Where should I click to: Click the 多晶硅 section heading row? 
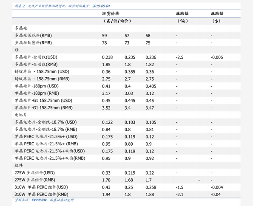[126, 28]
